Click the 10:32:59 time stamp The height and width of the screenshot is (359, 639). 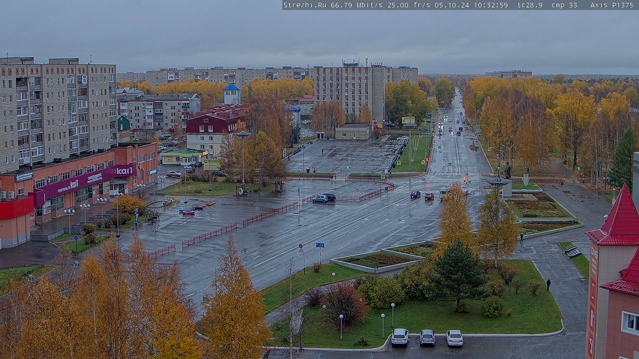pyautogui.click(x=491, y=5)
